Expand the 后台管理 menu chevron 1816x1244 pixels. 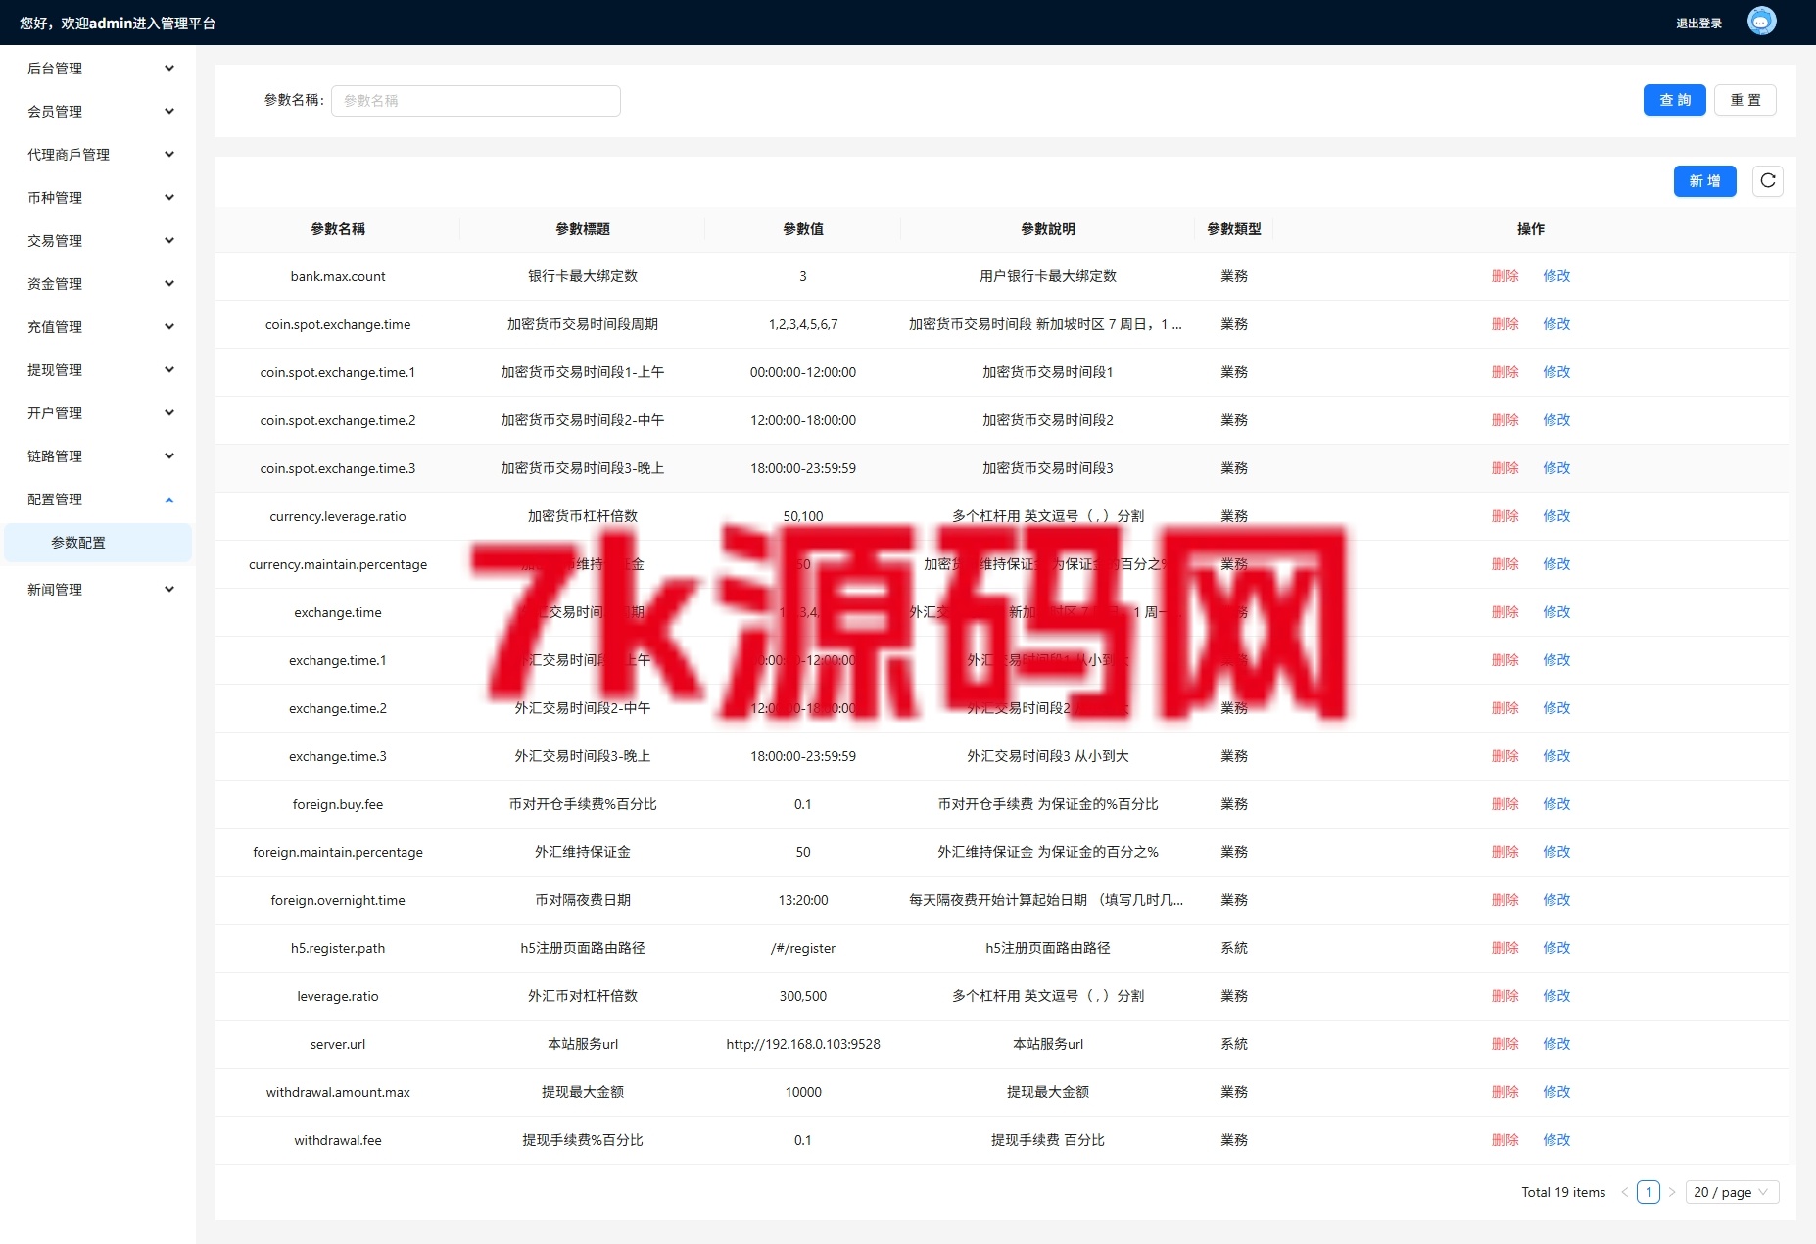tap(169, 68)
